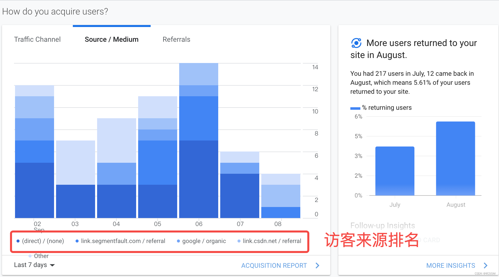Screen dimensions: 499x277
Task: Click the Other legend entry
Action: (x=39, y=256)
